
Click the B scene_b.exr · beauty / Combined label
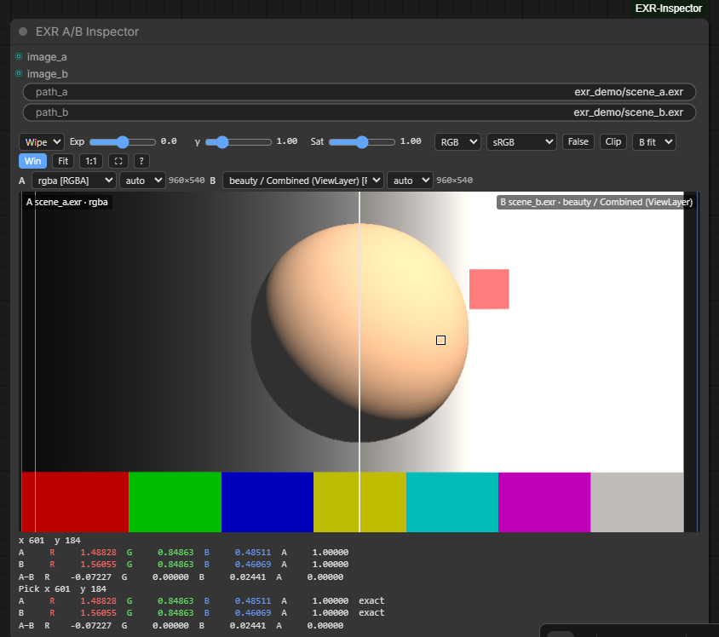[596, 202]
